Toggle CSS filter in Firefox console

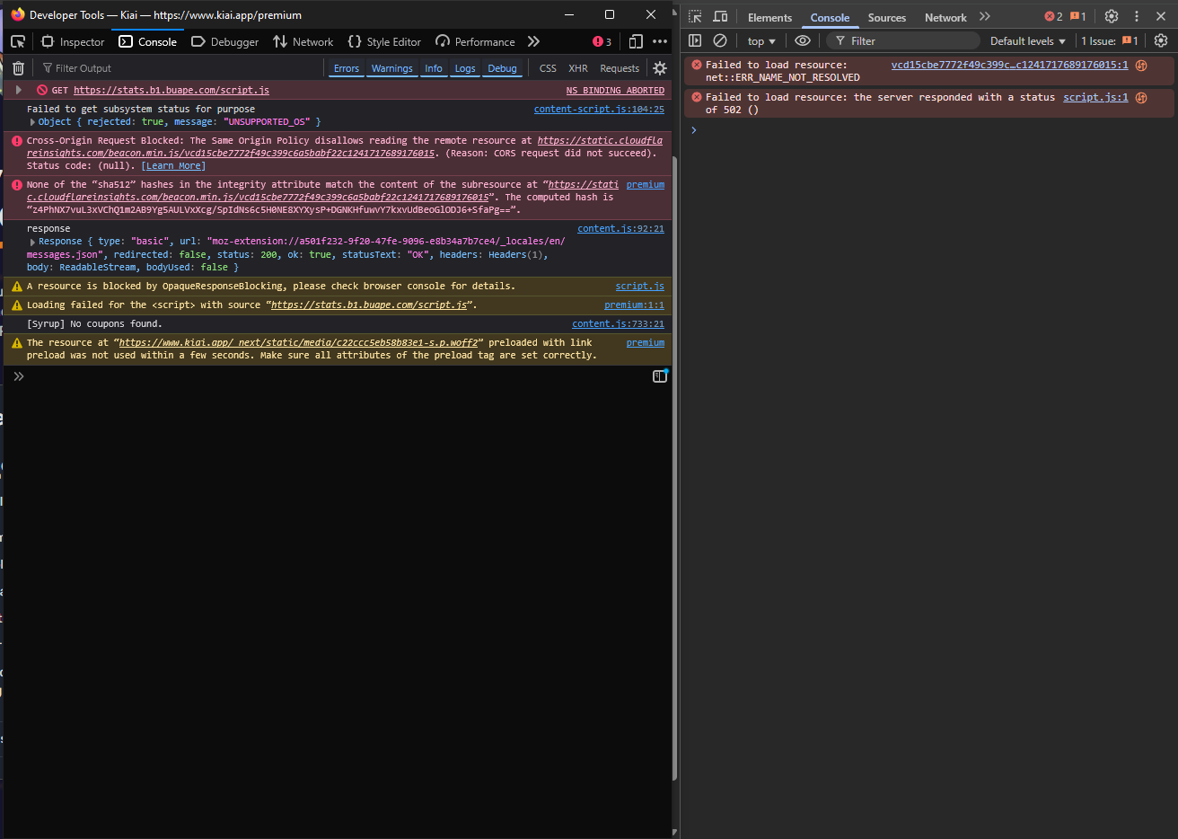[x=548, y=68]
